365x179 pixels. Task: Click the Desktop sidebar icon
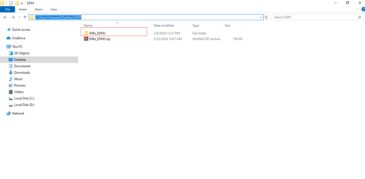11,60
